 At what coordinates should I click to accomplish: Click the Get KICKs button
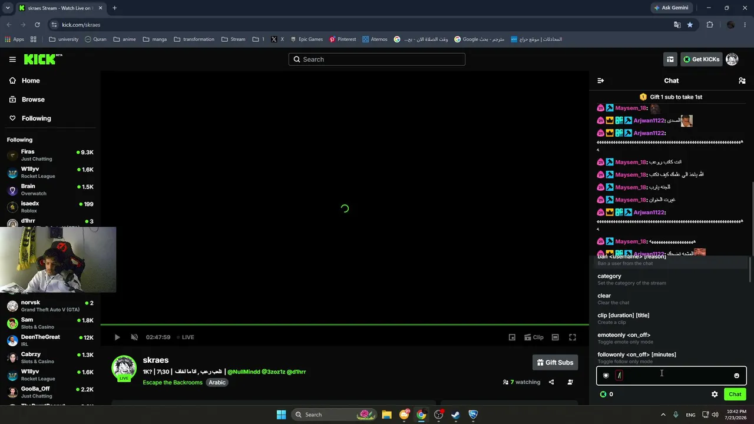point(701,59)
